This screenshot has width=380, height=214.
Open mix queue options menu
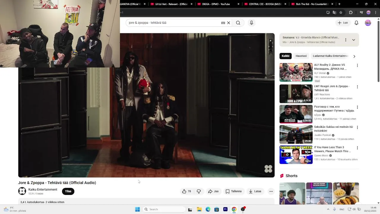pyautogui.click(x=346, y=40)
